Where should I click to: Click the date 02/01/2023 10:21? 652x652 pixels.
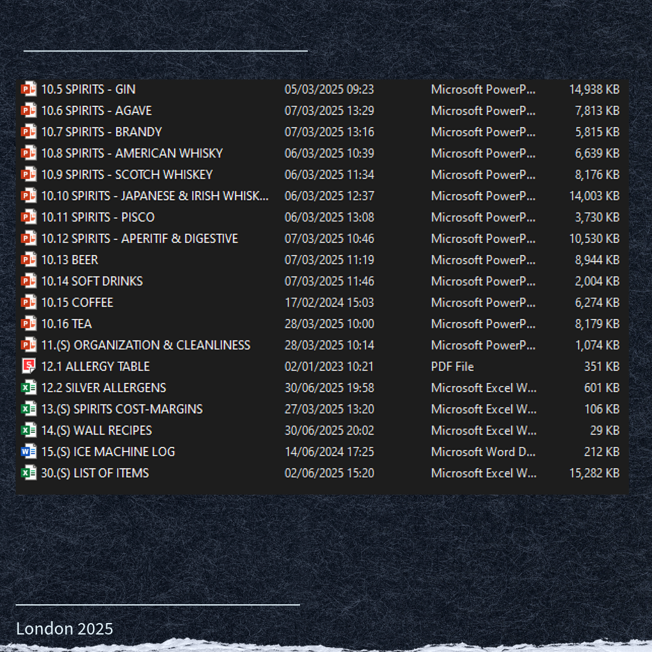pyautogui.click(x=329, y=366)
